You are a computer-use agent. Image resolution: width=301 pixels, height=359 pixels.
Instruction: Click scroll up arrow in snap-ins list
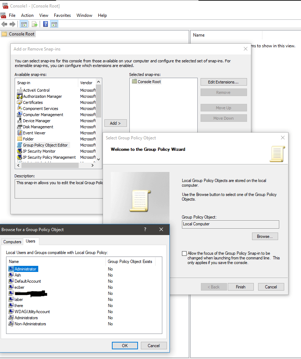pyautogui.click(x=98, y=82)
